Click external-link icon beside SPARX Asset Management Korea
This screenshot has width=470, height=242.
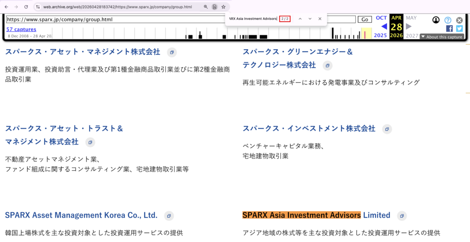(x=169, y=216)
